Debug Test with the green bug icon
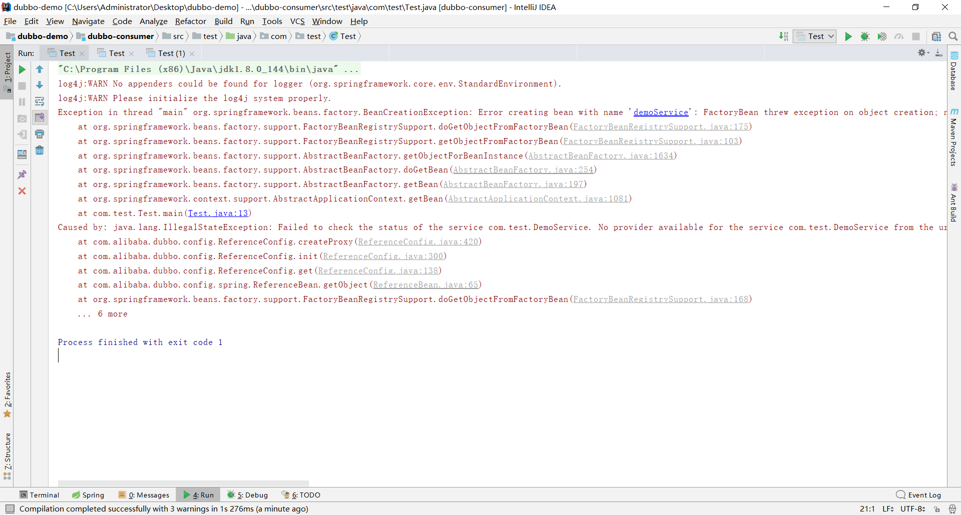Image resolution: width=961 pixels, height=515 pixels. [865, 36]
